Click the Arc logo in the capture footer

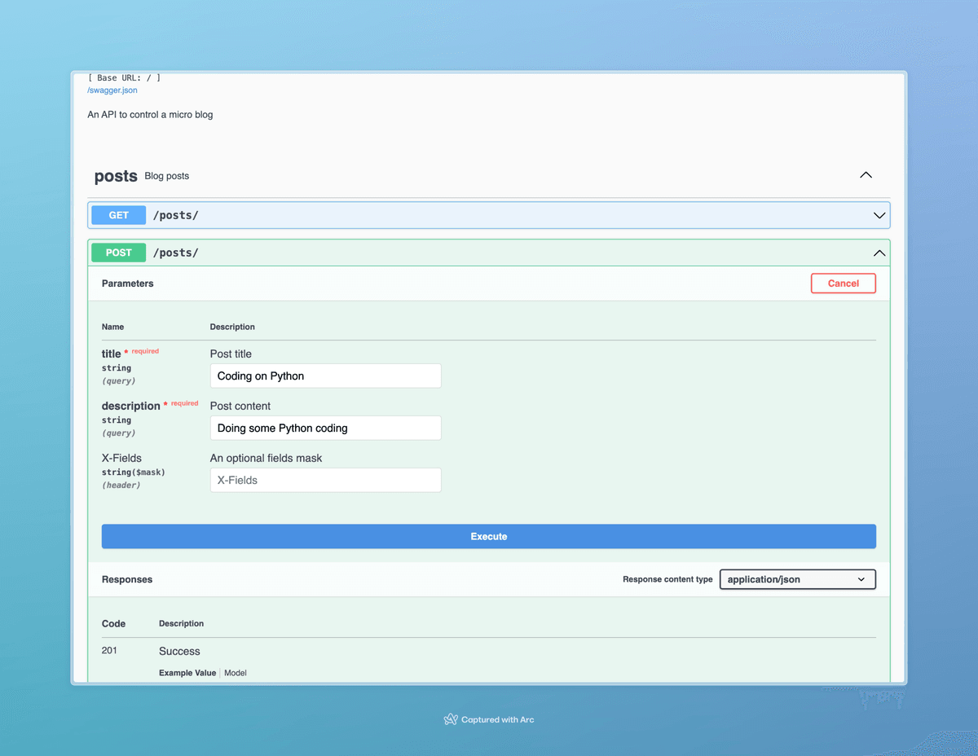click(449, 719)
